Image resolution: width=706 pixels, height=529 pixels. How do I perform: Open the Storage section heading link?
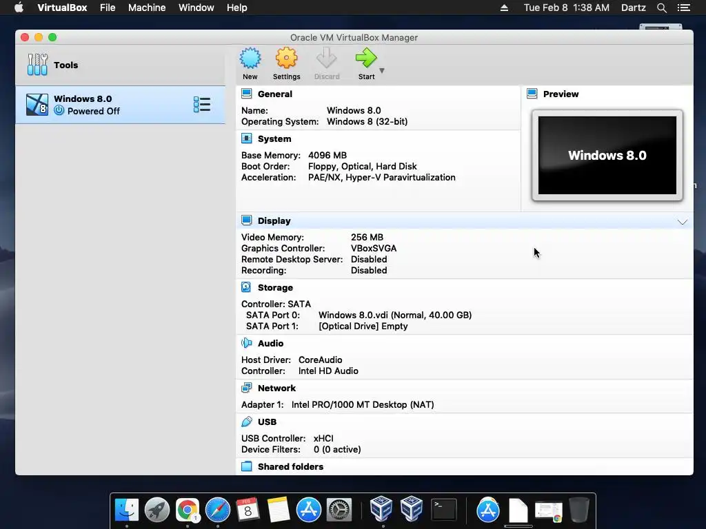coord(275,287)
